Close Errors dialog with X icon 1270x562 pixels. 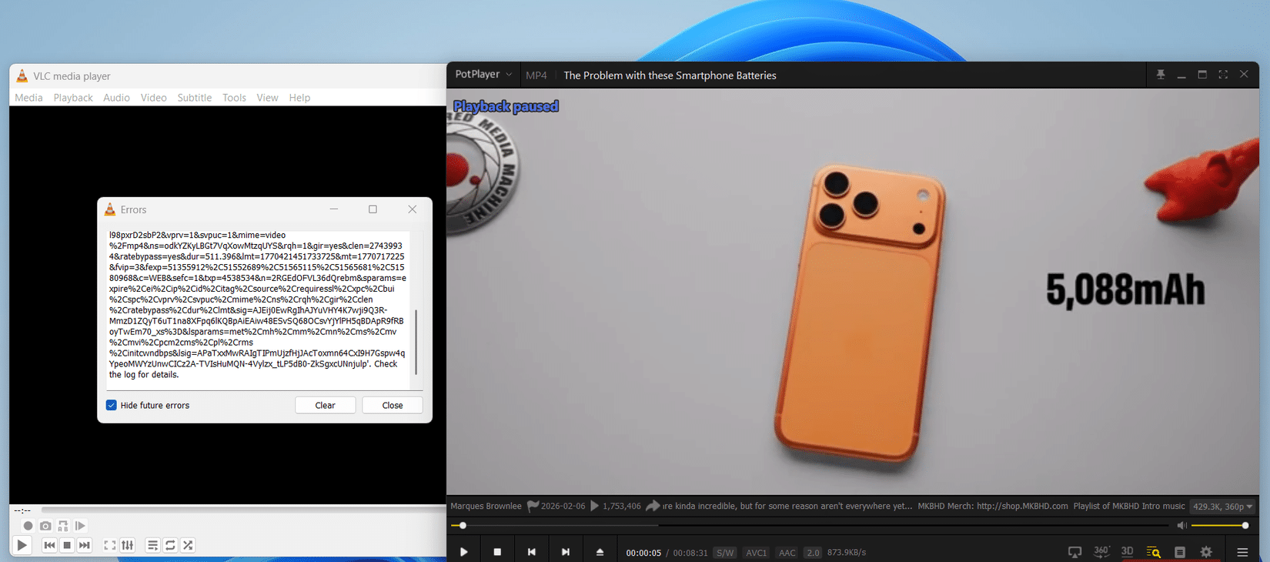point(413,209)
